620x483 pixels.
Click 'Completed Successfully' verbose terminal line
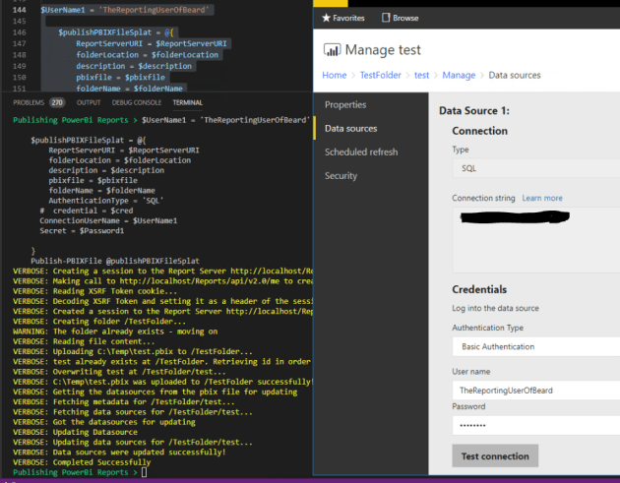click(x=82, y=462)
